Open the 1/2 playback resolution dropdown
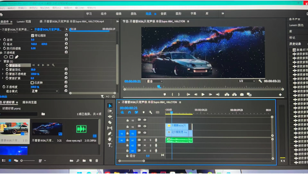This screenshot has height=174, width=308. point(246,81)
